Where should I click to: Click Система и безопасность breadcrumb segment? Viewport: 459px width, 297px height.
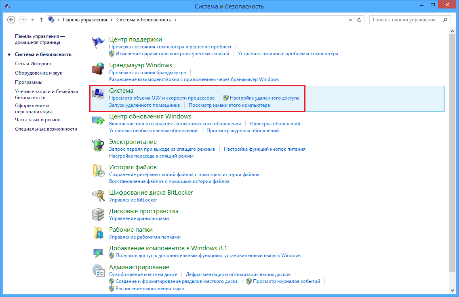pyautogui.click(x=143, y=20)
